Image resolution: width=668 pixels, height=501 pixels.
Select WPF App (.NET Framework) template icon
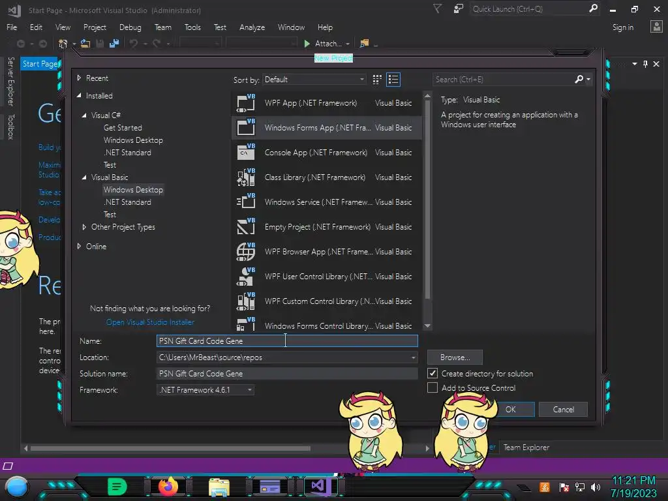point(246,103)
